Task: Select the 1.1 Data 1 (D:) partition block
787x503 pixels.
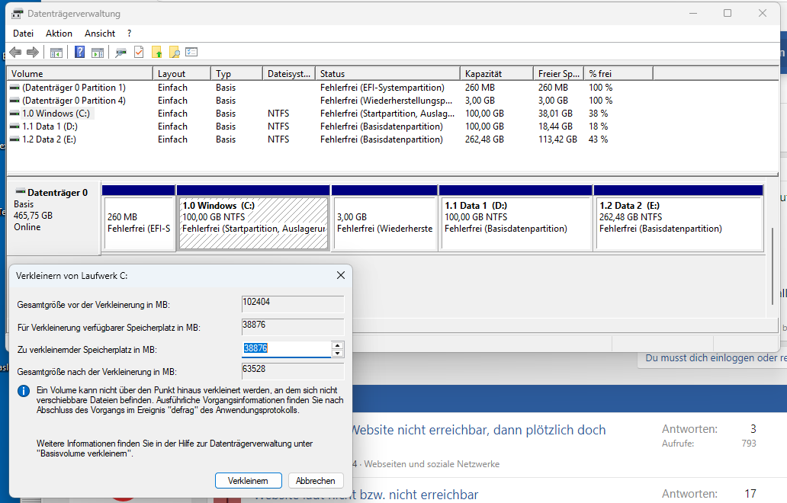Action: [516, 218]
